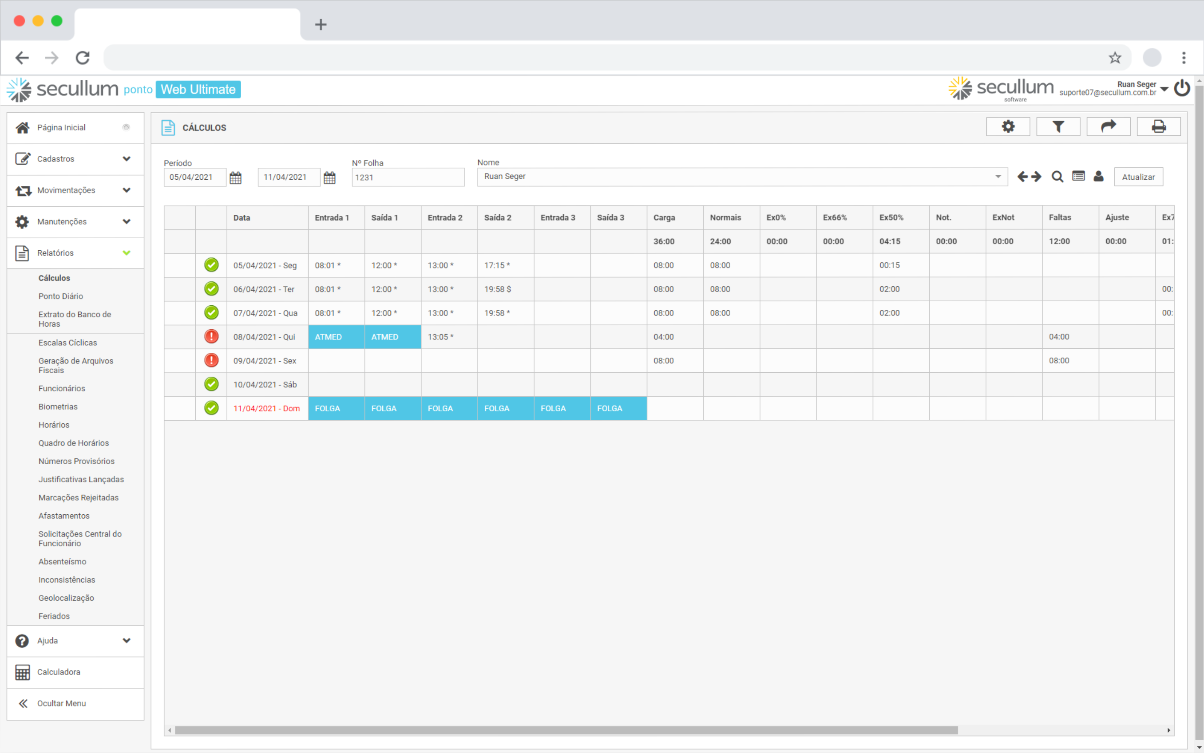The width and height of the screenshot is (1204, 753).
Task: Click the Atualizar button
Action: point(1138,177)
